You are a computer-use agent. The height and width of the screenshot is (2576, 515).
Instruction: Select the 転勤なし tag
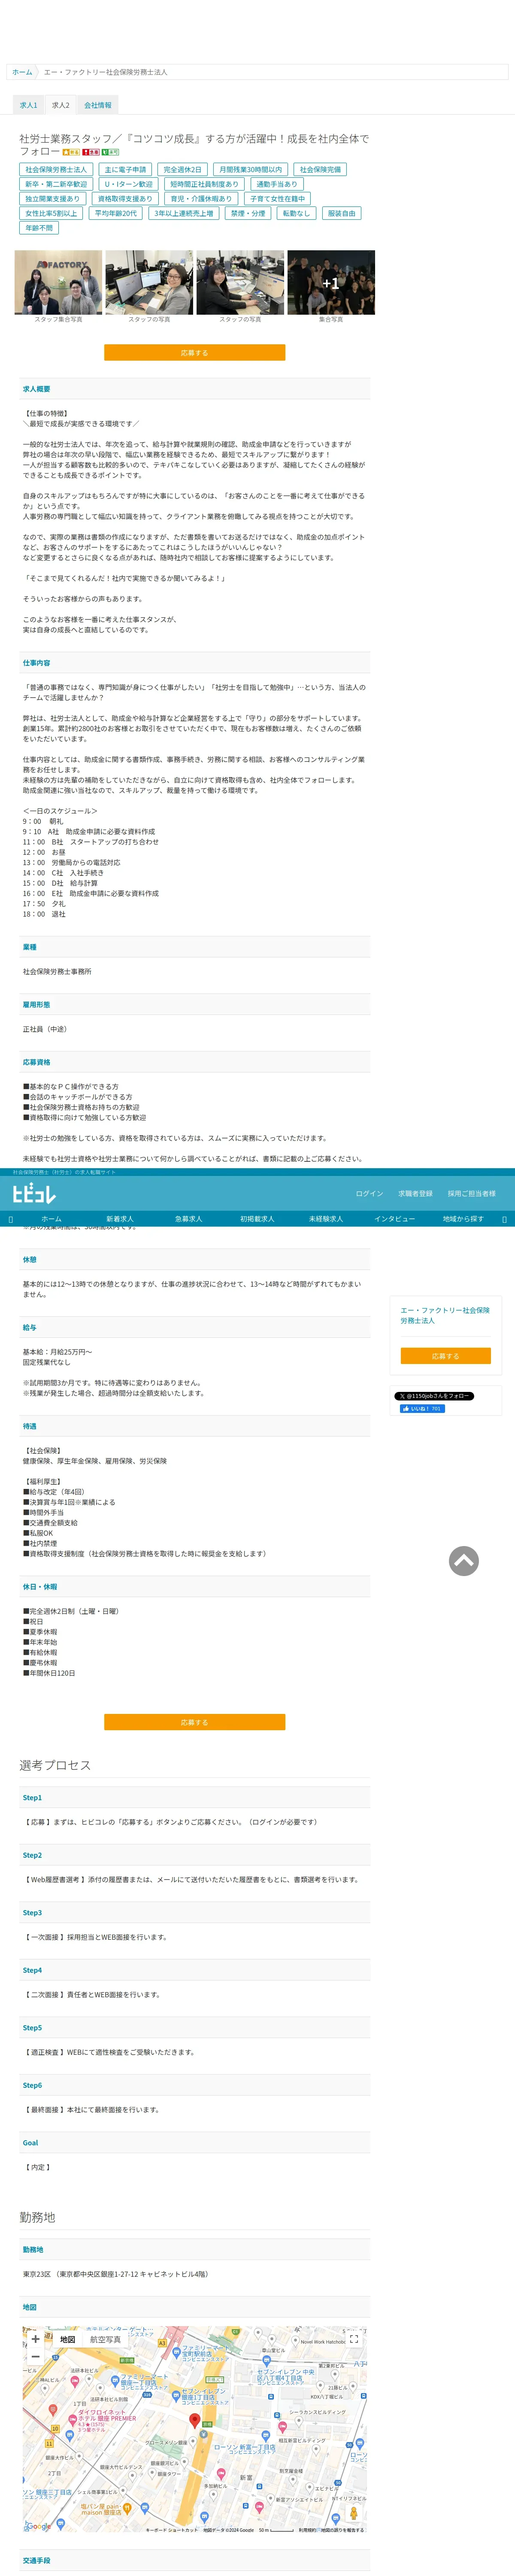coord(296,213)
